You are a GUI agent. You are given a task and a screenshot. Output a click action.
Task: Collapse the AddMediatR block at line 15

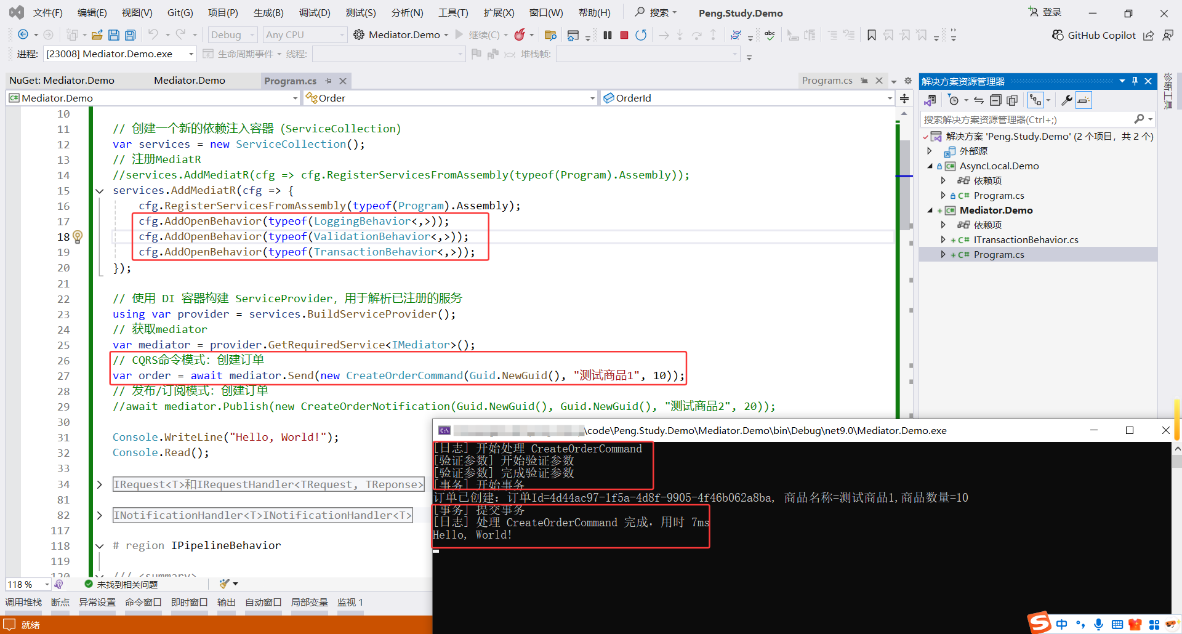tap(99, 191)
